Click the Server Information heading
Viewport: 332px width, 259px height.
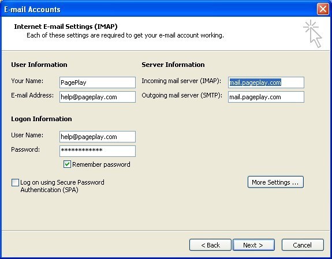(x=173, y=65)
